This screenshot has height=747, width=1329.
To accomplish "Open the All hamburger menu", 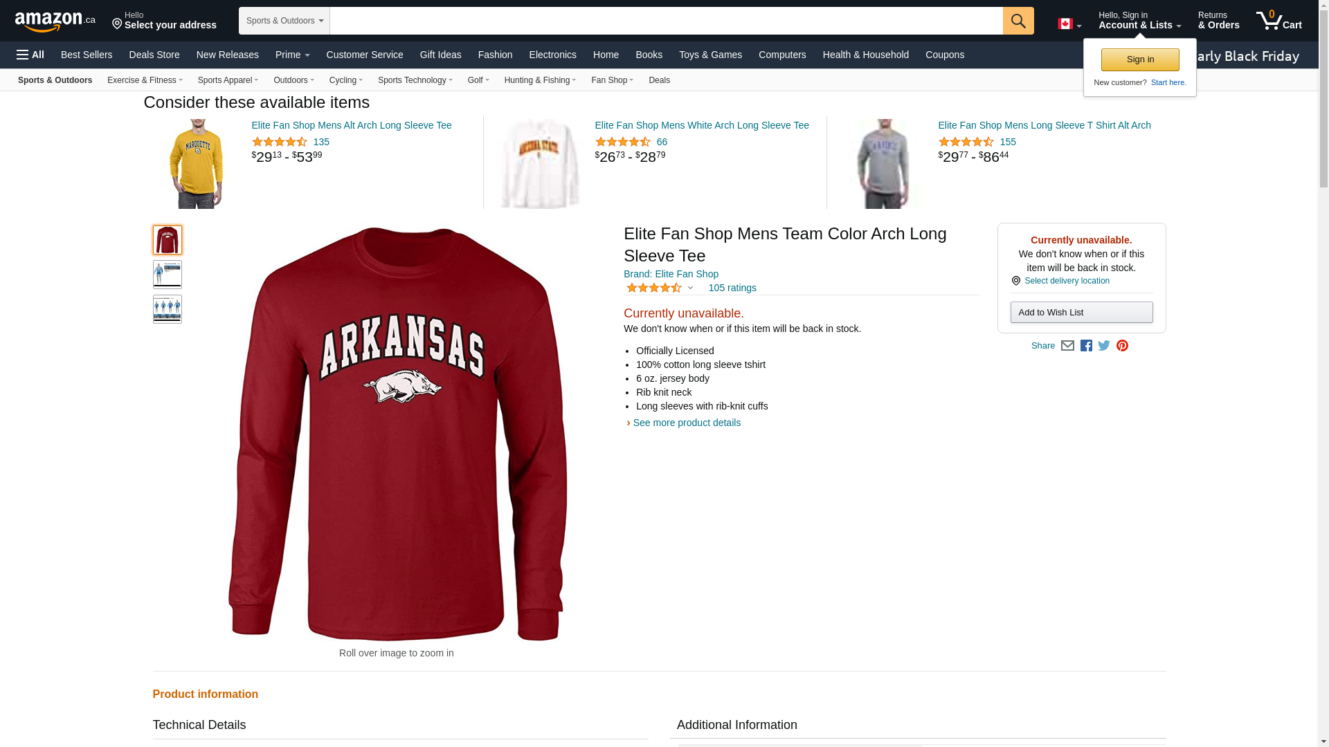I will click(30, 55).
